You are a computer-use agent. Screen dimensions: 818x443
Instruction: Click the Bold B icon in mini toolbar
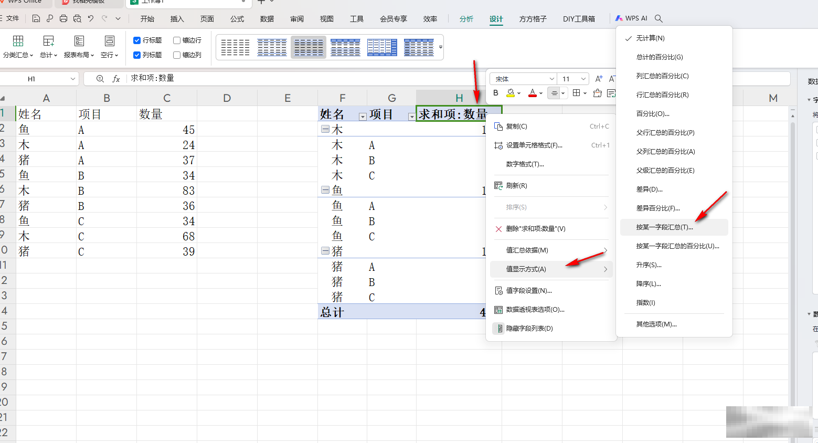[x=496, y=93]
